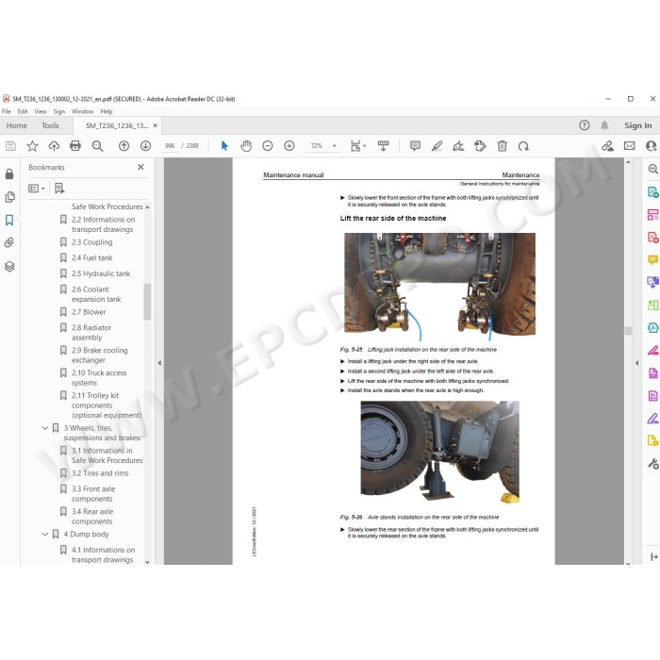This screenshot has height=660, width=660.
Task: Open bookmark '3.2 Tires and rims'
Action: click(x=100, y=473)
